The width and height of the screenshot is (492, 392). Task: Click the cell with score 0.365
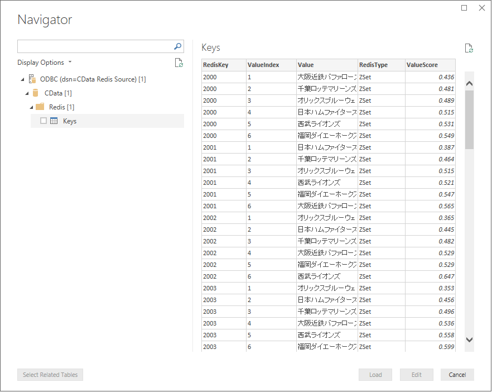tap(430, 218)
